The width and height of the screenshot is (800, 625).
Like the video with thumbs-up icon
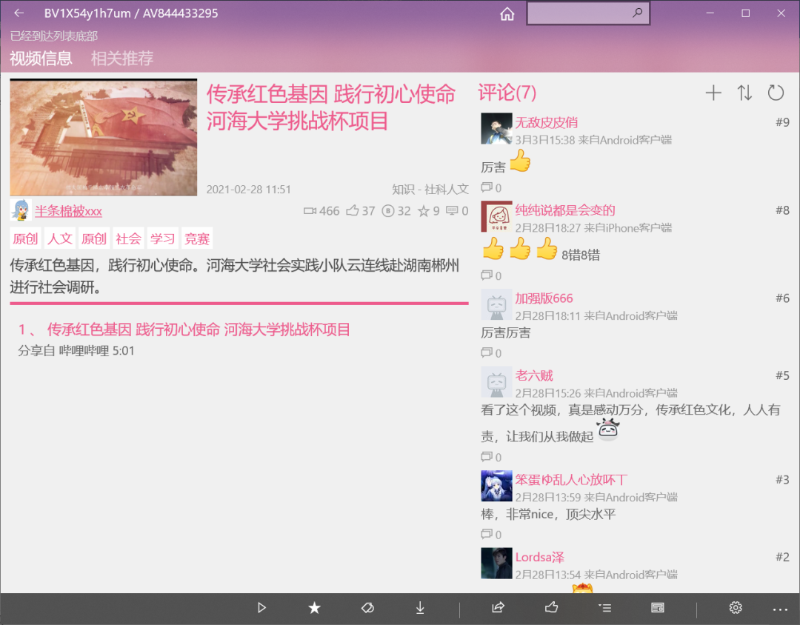click(551, 608)
